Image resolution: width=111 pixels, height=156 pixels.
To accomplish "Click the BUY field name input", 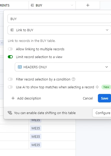I will (59, 19).
